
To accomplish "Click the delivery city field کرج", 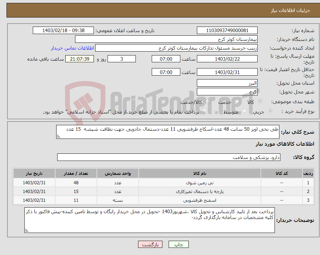I will [x=227, y=92].
